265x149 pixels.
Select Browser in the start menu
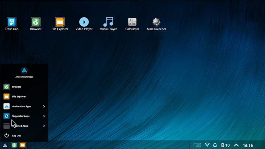(x=24, y=87)
